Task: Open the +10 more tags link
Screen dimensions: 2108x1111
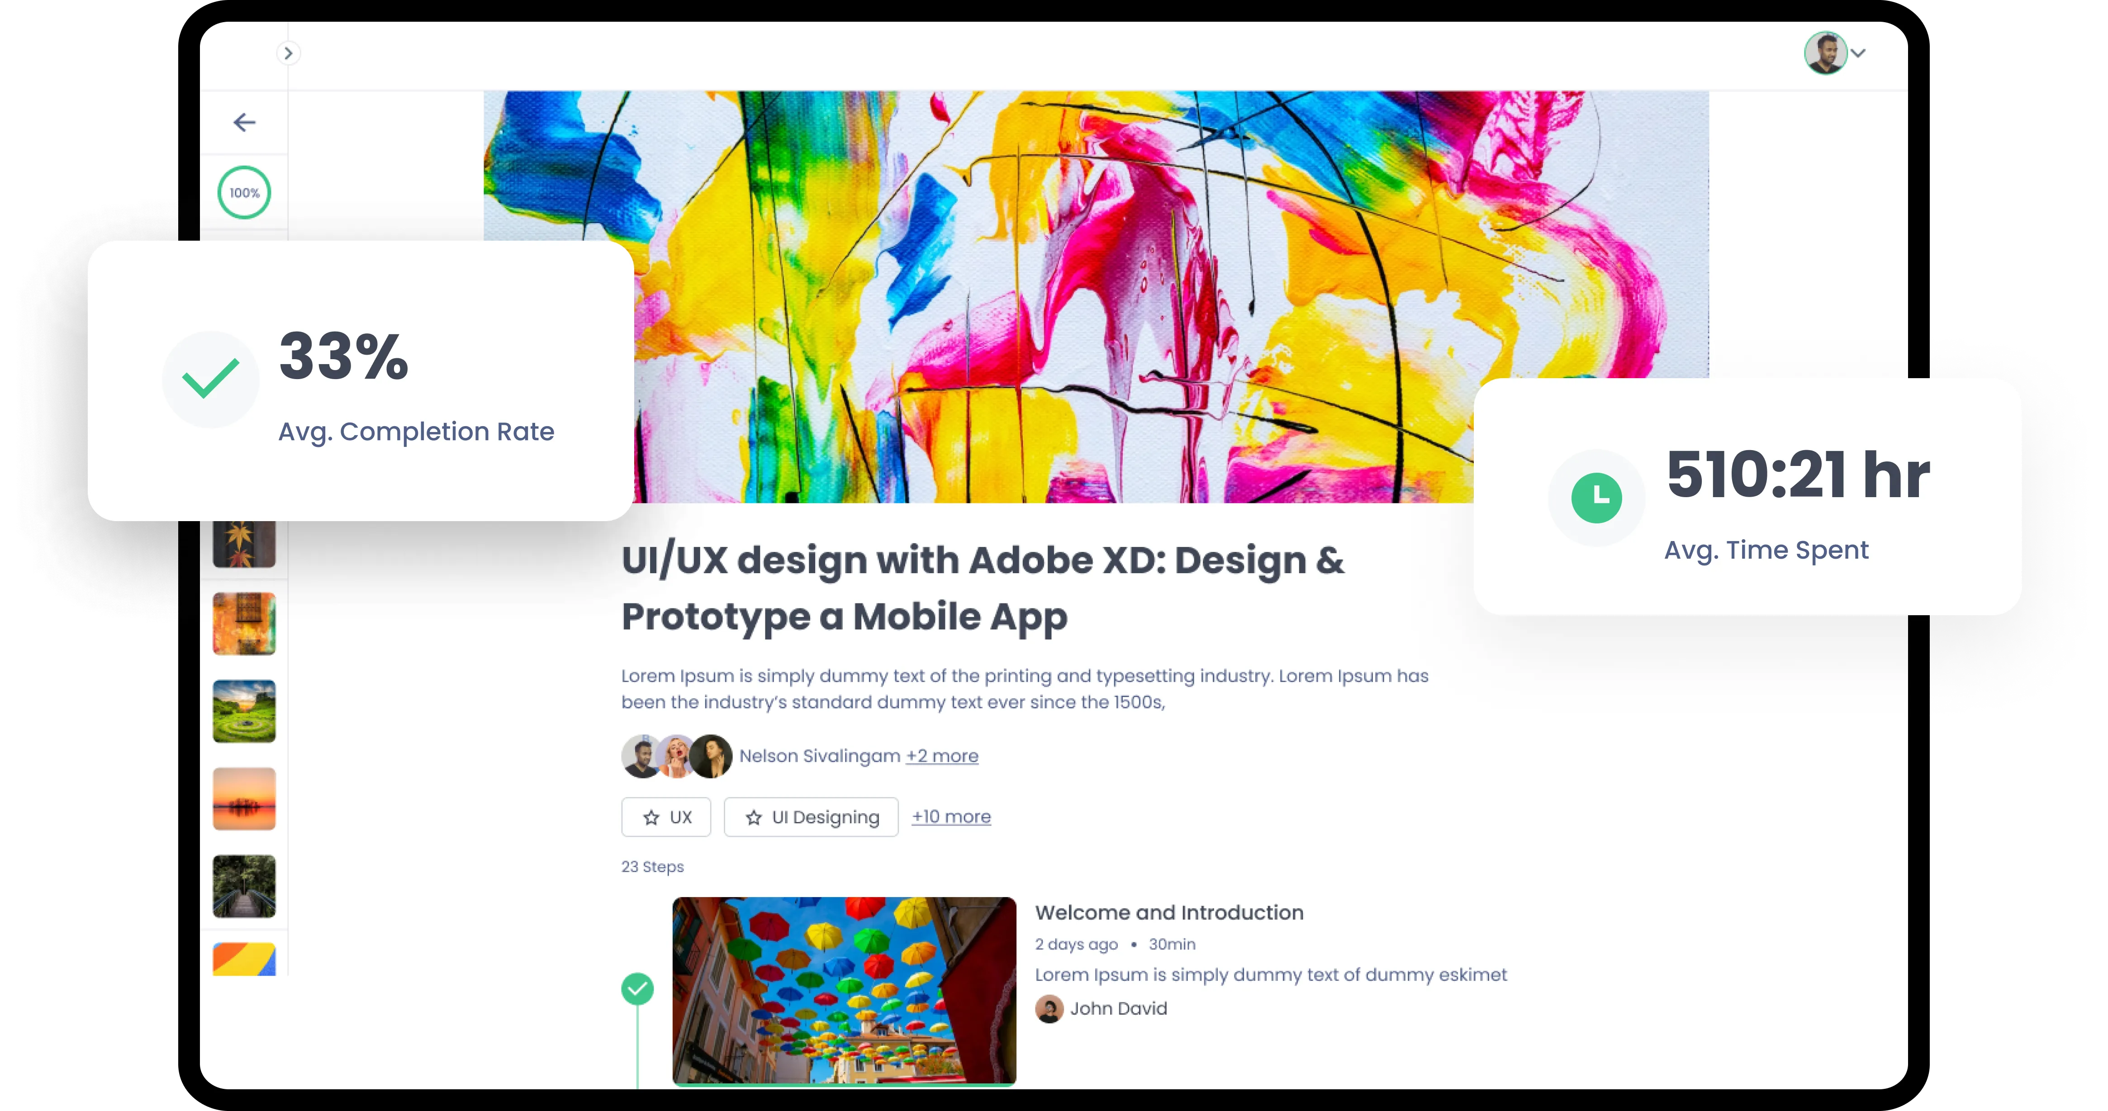Action: (x=951, y=817)
